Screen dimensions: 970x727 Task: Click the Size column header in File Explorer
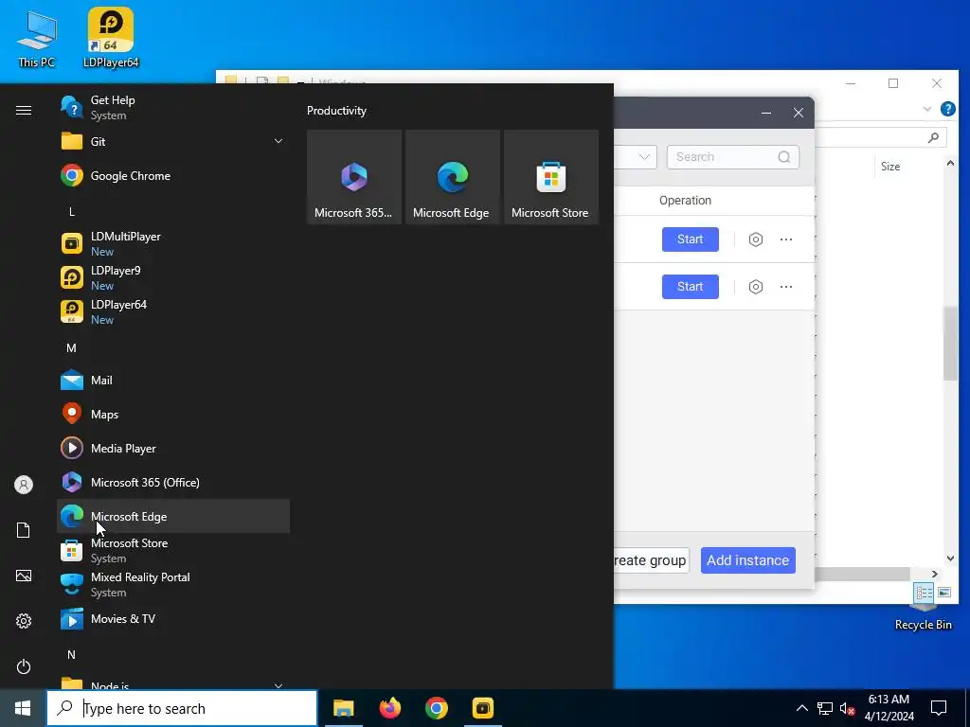coord(890,167)
